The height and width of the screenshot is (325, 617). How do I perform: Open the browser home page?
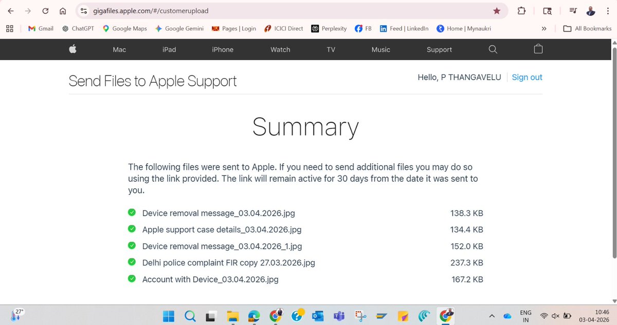(x=63, y=11)
